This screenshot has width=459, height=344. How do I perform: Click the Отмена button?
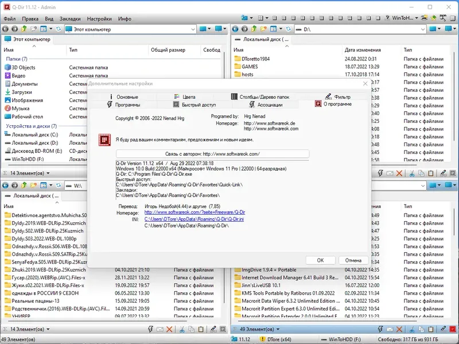point(353,260)
